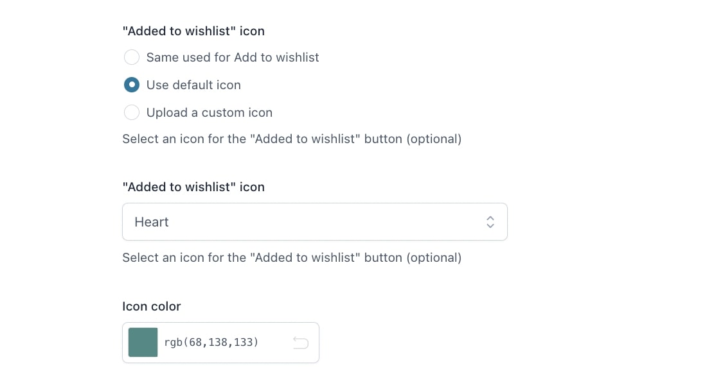This screenshot has height=385, width=716.
Task: Click the help text below the radio options
Action: pyautogui.click(x=292, y=139)
